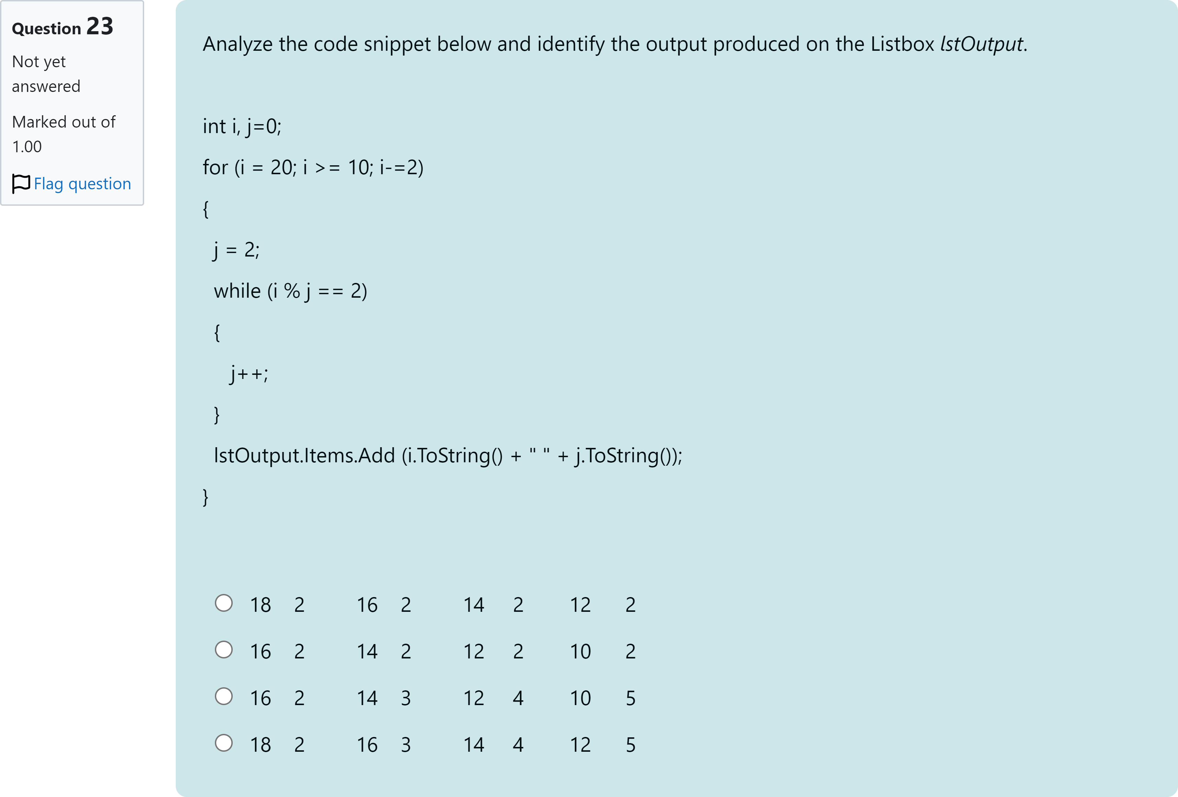
Task: Open the Flag question link
Action: tap(82, 183)
